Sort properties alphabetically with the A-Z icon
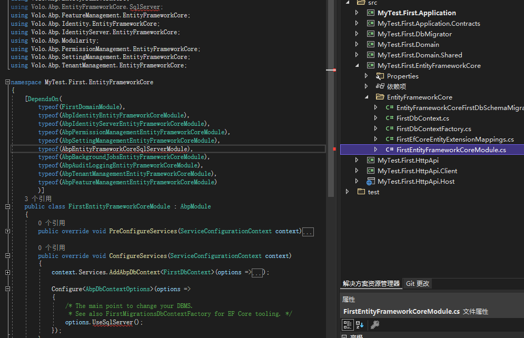 click(x=360, y=325)
